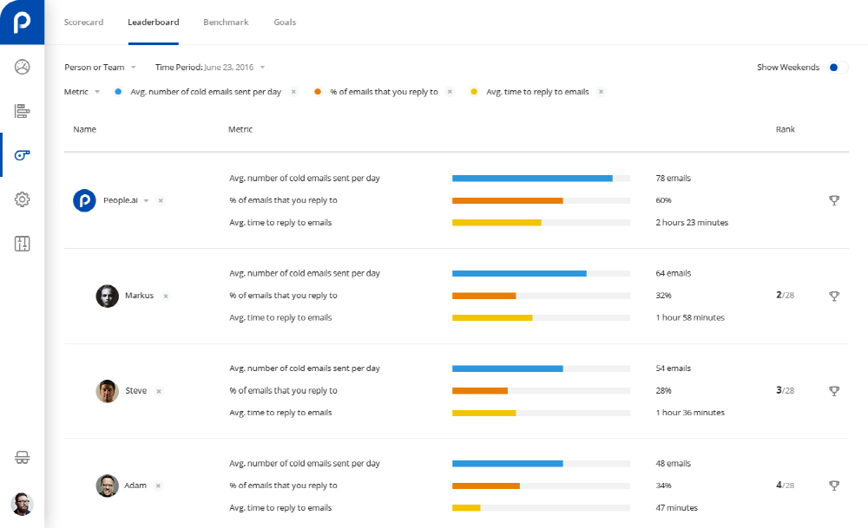This screenshot has width=868, height=528.
Task: Switch to the Benchmark tab
Action: (226, 23)
